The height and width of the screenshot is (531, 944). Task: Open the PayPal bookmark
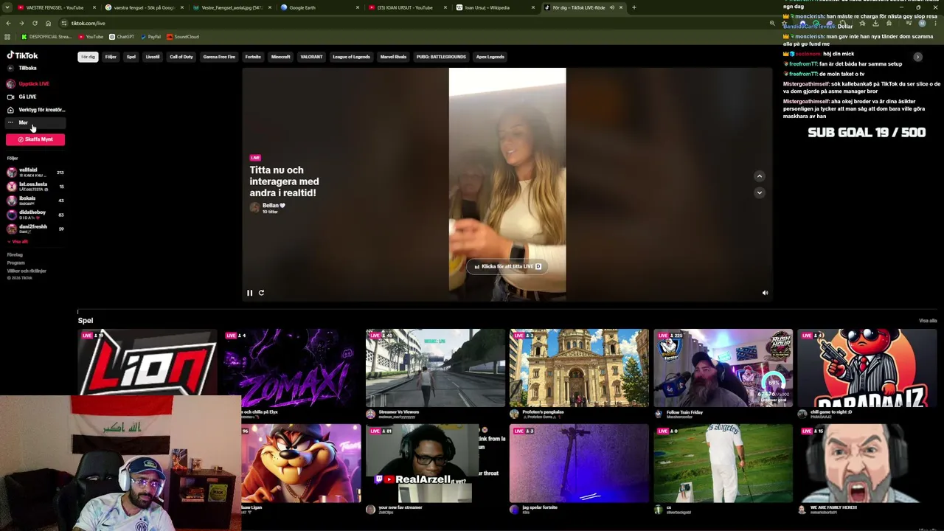(150, 37)
